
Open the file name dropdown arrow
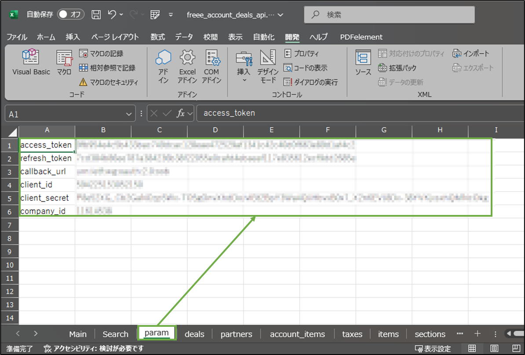[281, 15]
